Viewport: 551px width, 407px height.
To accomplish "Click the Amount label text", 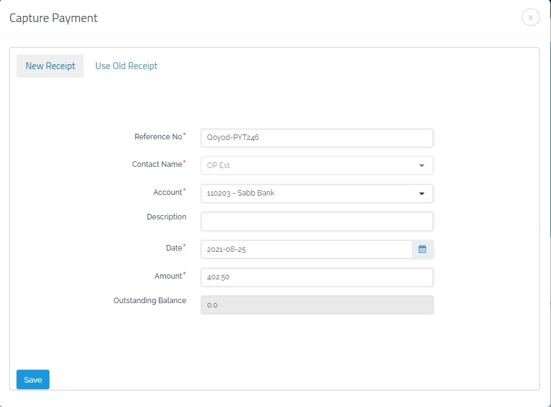I will click(168, 276).
